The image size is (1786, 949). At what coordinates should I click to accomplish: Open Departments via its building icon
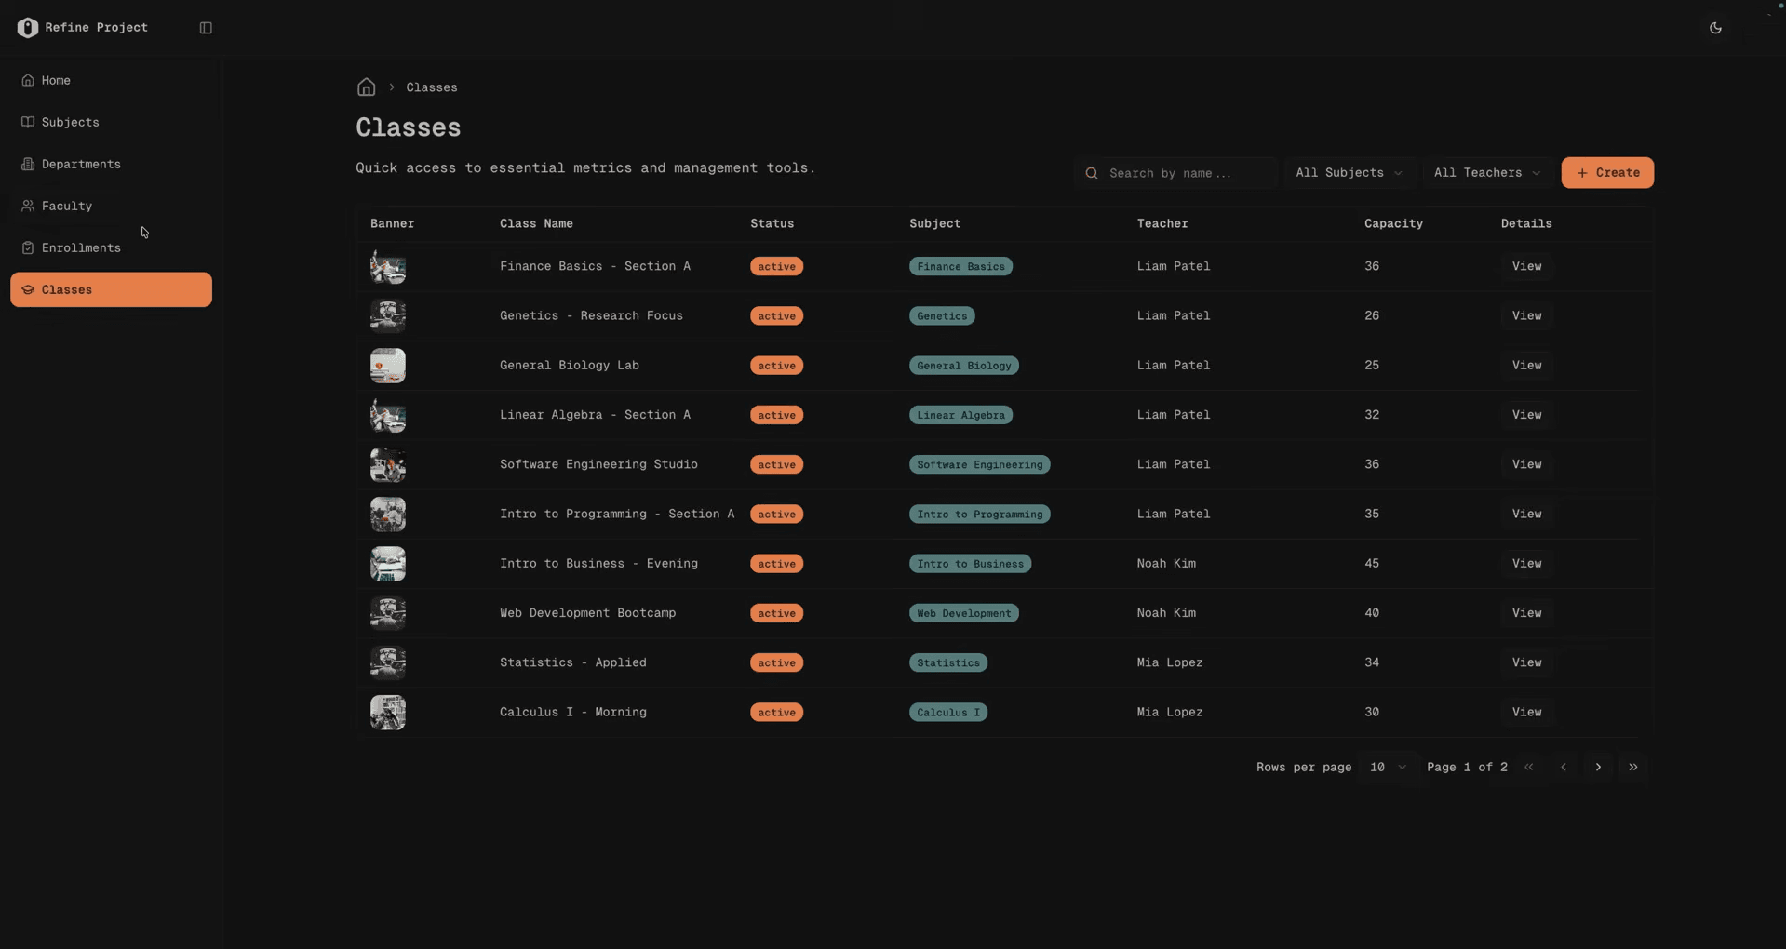pos(27,164)
